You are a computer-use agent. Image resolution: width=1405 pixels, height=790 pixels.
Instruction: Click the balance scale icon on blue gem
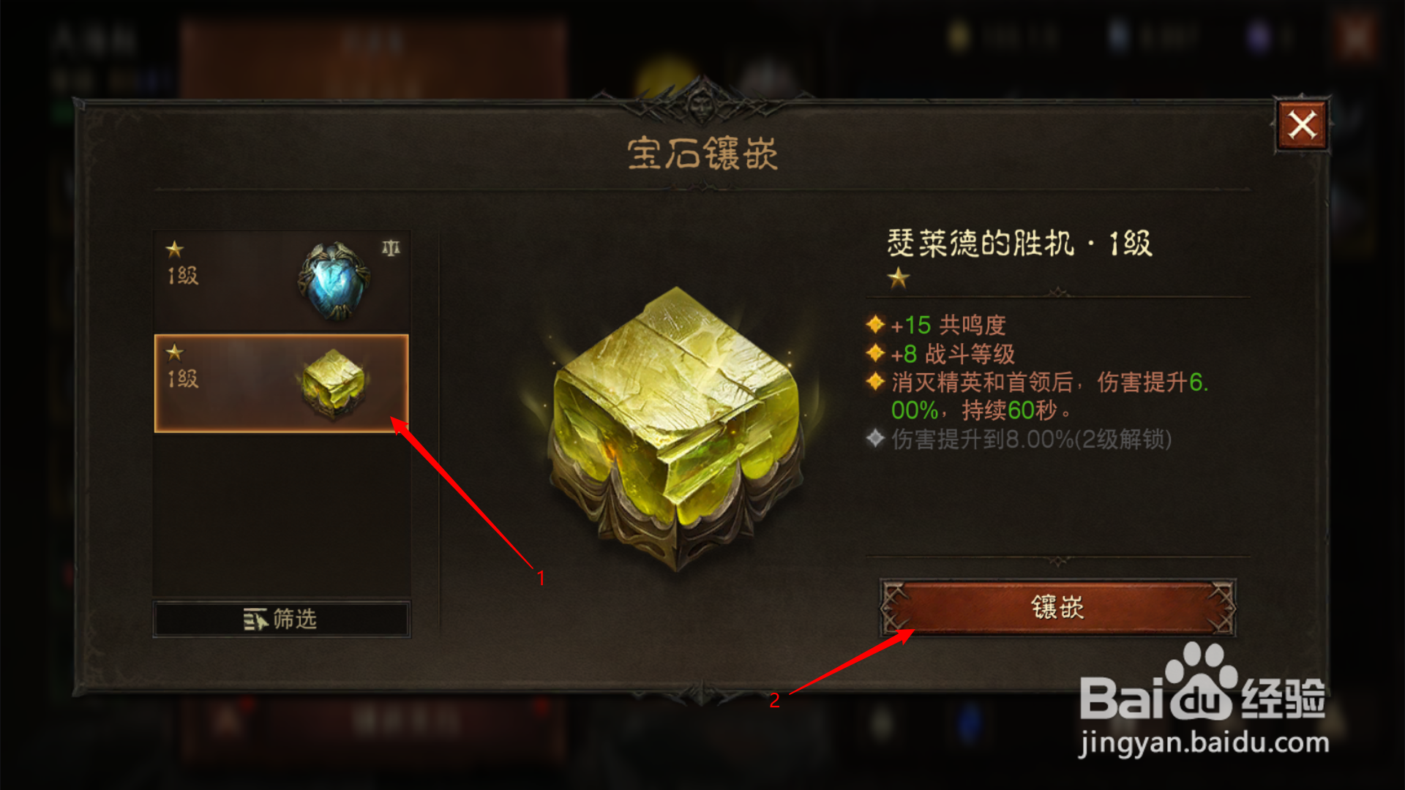(x=391, y=248)
